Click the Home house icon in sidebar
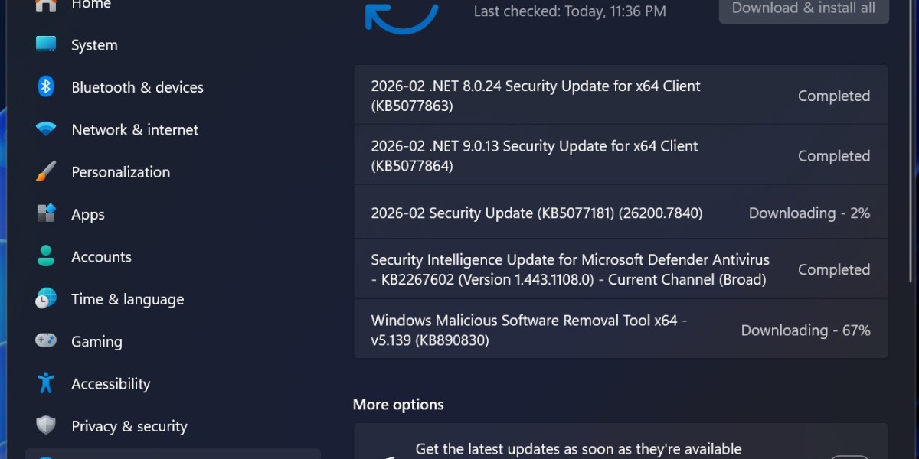919x459 pixels. tap(46, 5)
